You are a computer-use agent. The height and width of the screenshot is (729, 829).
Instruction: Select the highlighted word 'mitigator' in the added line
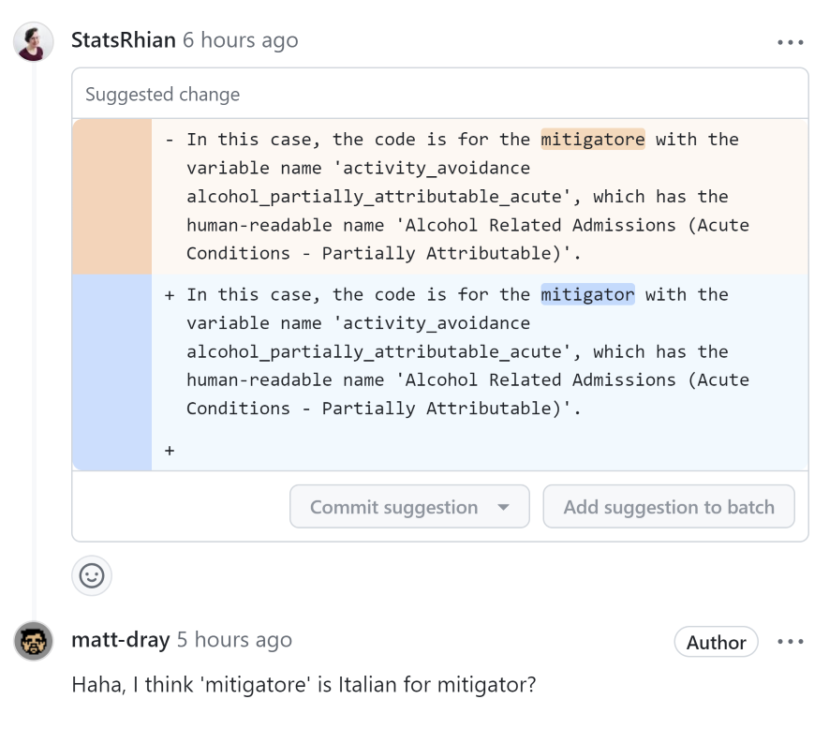pyautogui.click(x=587, y=294)
